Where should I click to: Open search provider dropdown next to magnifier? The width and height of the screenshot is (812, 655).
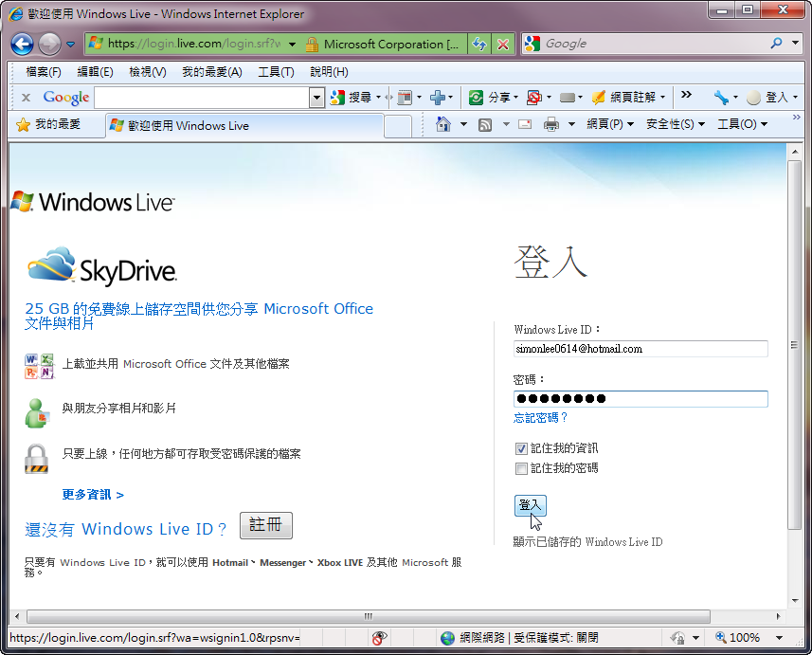point(796,43)
